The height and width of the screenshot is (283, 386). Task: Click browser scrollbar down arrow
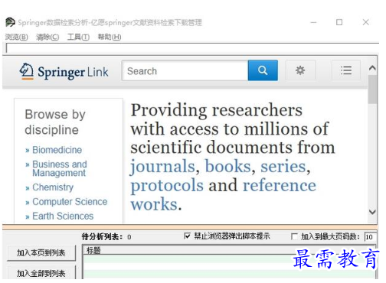click(x=372, y=212)
